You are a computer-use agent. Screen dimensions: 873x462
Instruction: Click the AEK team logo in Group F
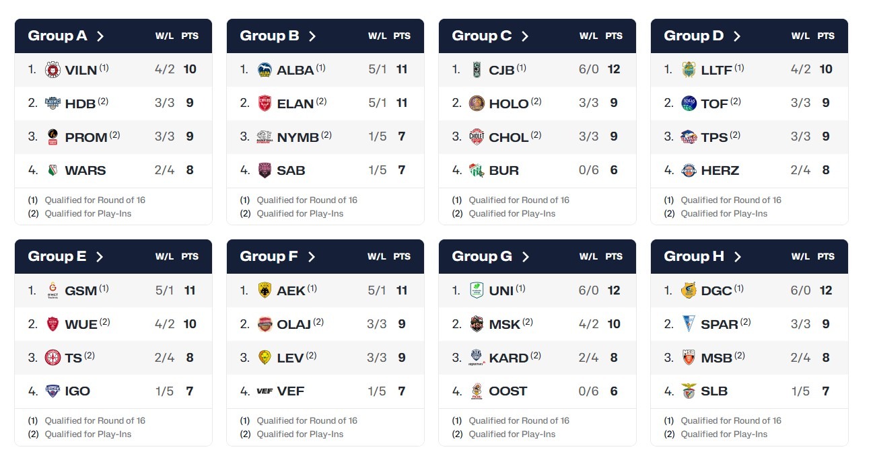(x=265, y=291)
